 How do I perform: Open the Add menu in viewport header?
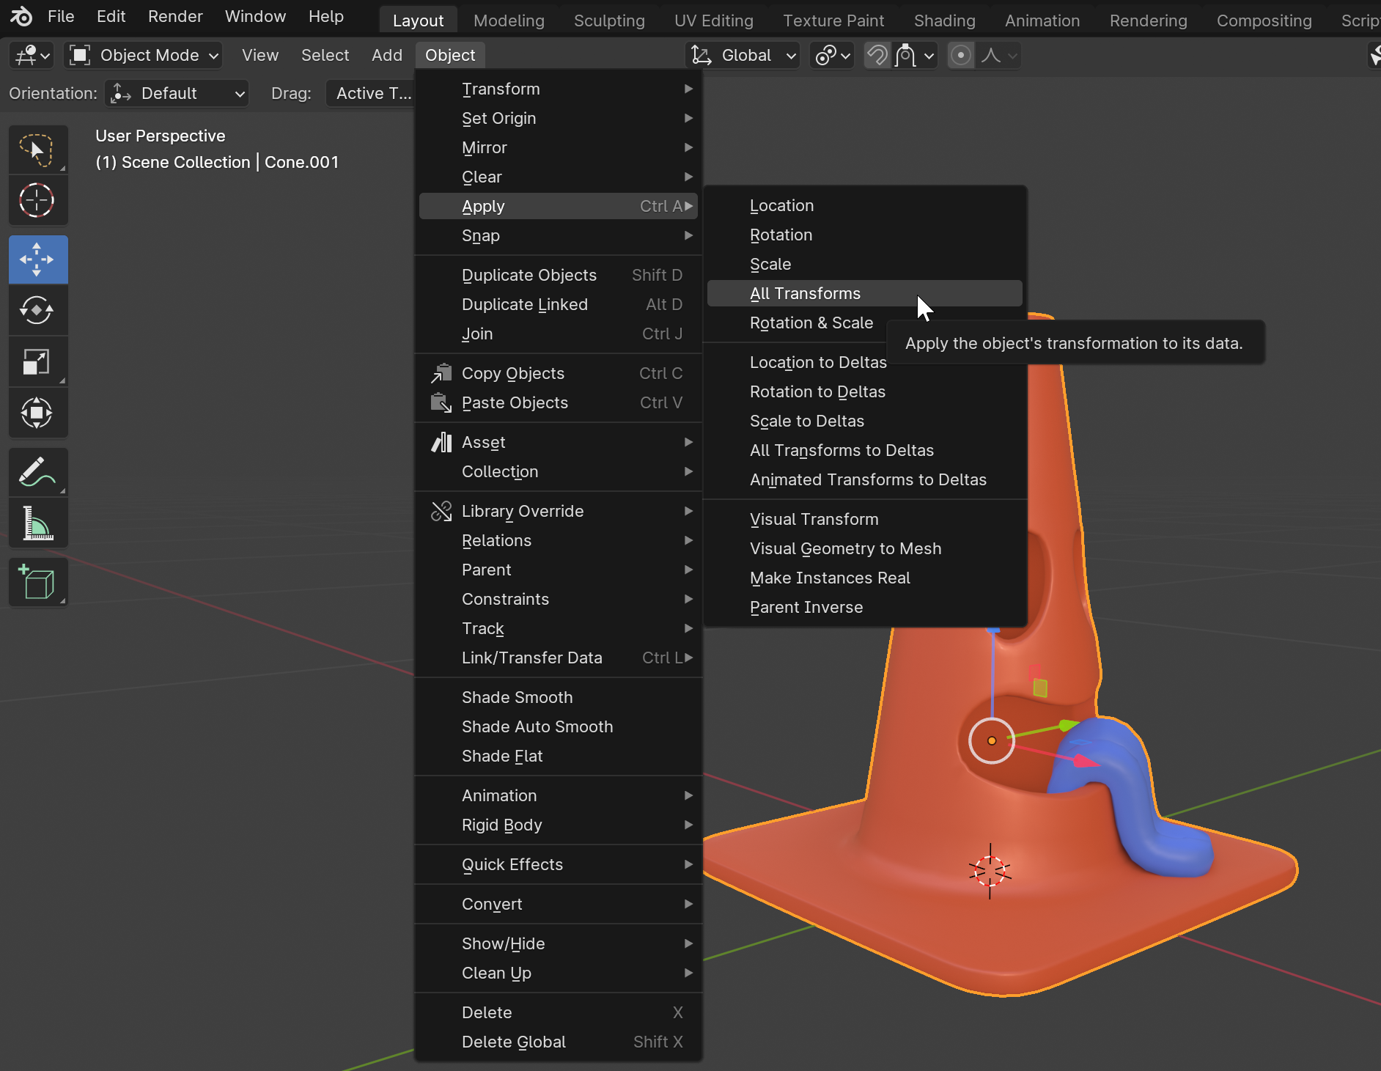pos(386,55)
